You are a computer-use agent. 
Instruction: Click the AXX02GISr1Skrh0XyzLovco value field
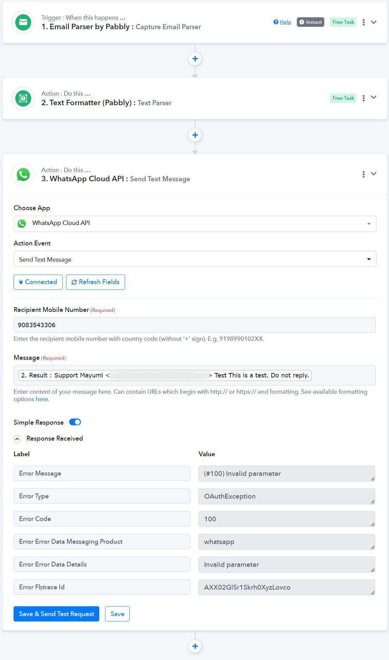click(x=287, y=587)
